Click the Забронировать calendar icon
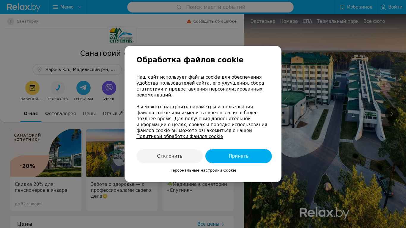The image size is (406, 228). [x=32, y=88]
